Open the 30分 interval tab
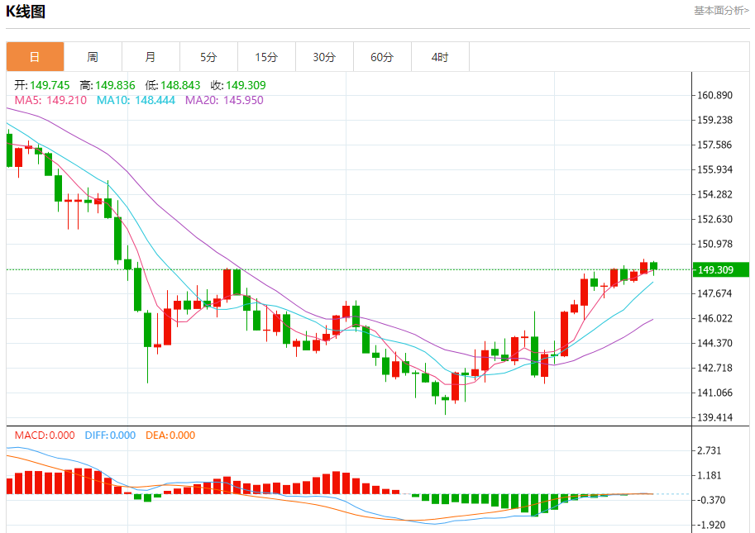This screenshot has height=533, width=755. 324,57
